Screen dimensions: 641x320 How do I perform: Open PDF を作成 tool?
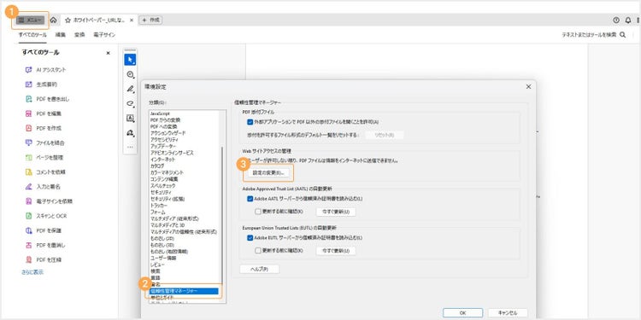pos(43,128)
